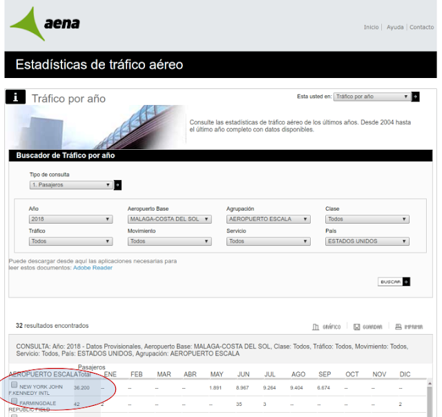Check the Farmingdale Republic Field row

[14, 401]
